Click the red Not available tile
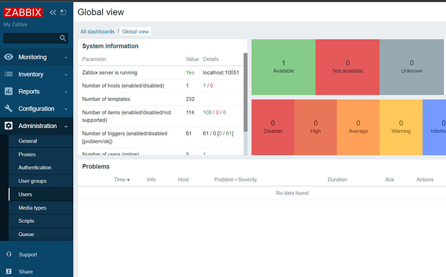 347,67
